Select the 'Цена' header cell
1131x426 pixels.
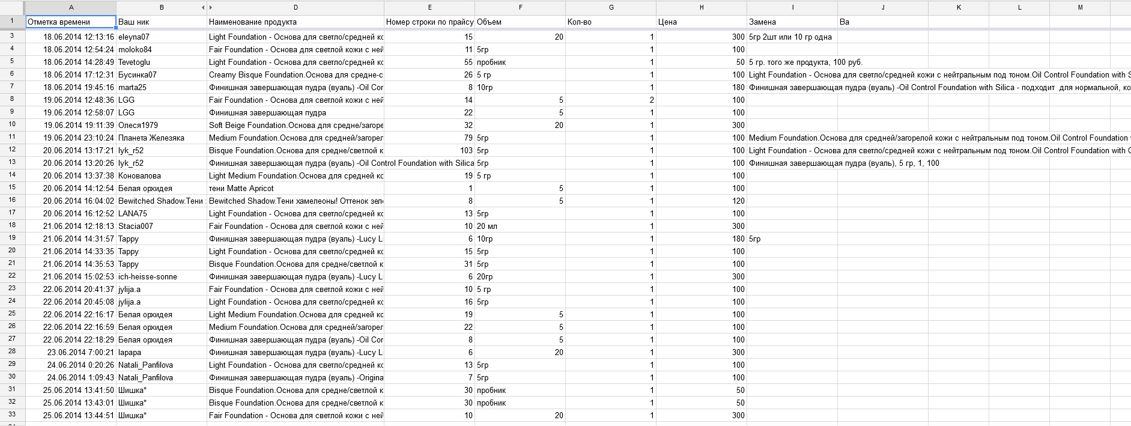(701, 22)
